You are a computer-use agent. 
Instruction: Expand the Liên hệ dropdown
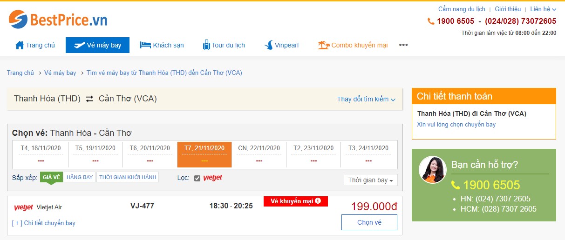point(543,9)
